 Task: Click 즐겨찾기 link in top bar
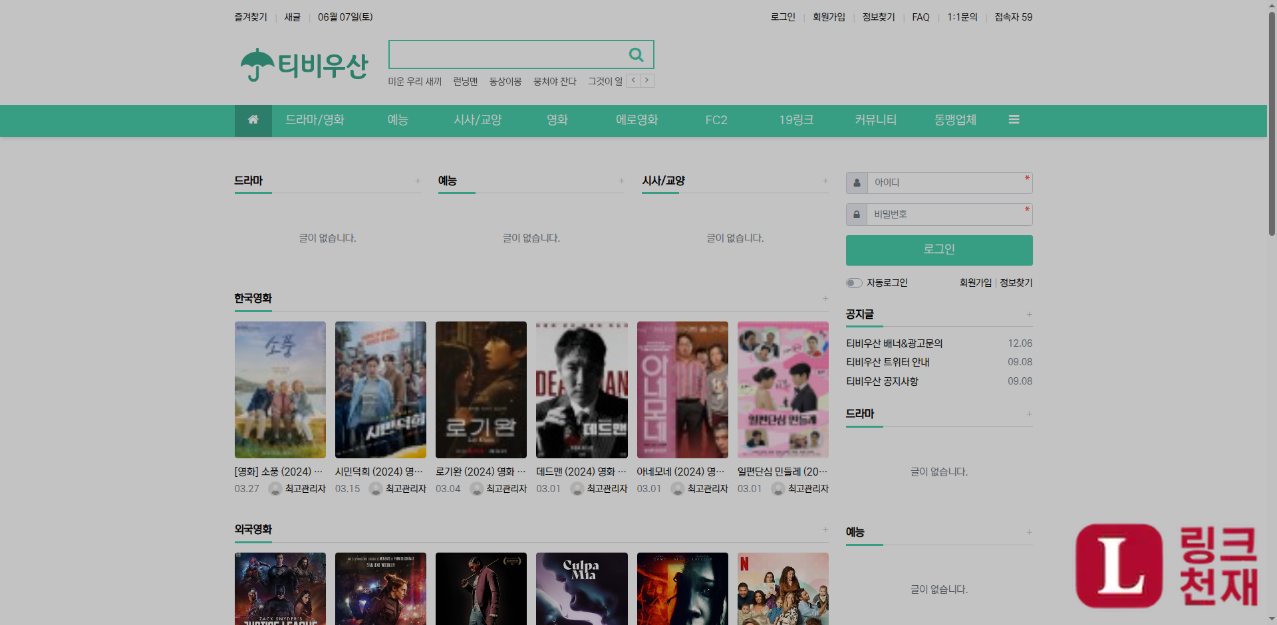click(x=251, y=17)
